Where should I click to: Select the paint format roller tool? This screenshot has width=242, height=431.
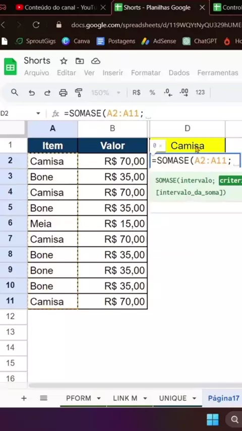click(x=79, y=93)
